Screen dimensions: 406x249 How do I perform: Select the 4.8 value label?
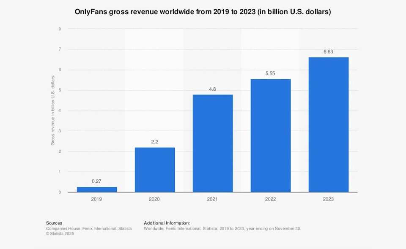pyautogui.click(x=212, y=89)
